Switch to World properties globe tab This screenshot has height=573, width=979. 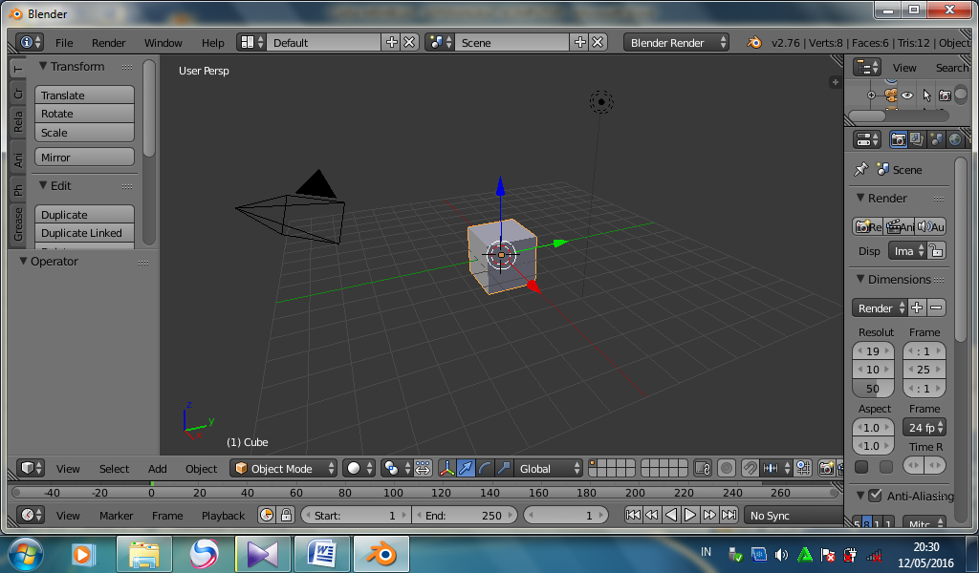coord(954,139)
